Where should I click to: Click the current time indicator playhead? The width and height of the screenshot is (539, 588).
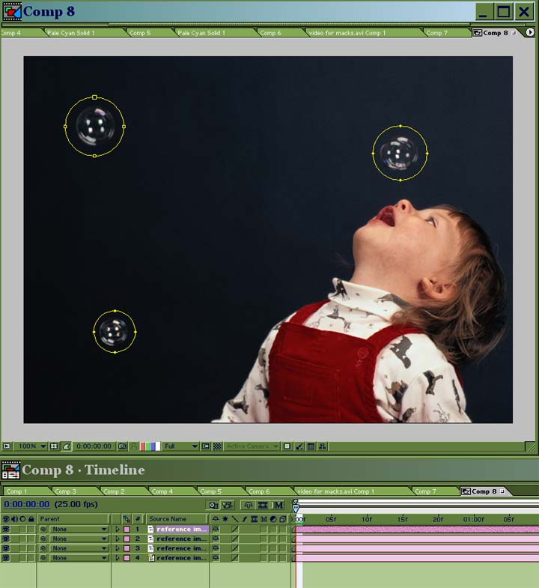coord(296,508)
